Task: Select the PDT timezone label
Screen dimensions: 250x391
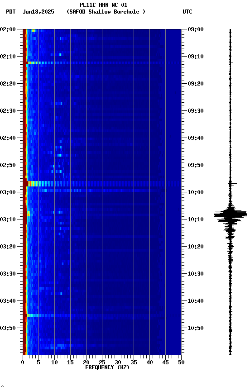Action: (11, 12)
